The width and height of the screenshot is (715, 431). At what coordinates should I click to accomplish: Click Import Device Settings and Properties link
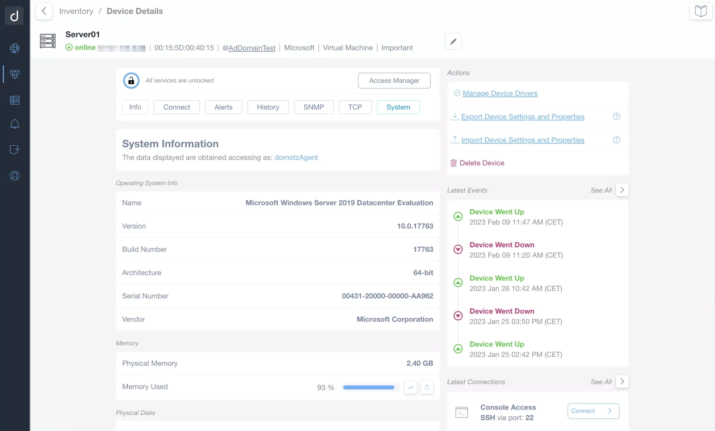click(x=523, y=140)
